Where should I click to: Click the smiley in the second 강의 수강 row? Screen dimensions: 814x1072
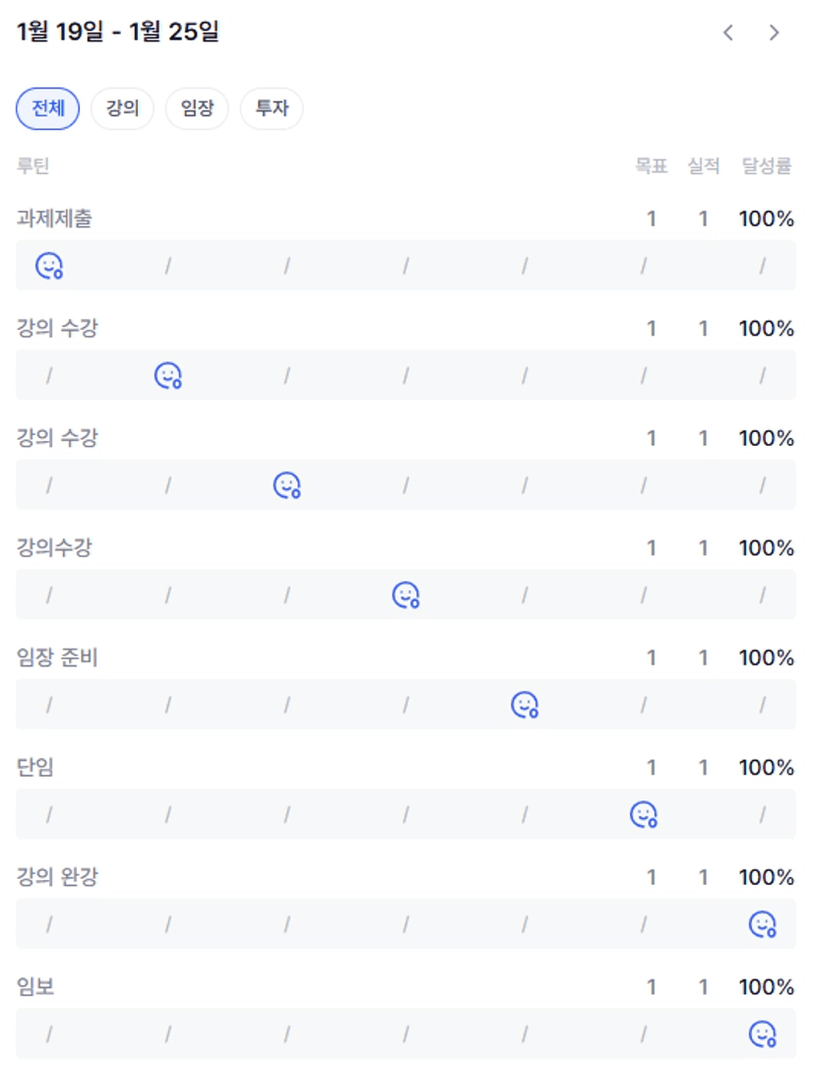click(x=286, y=485)
